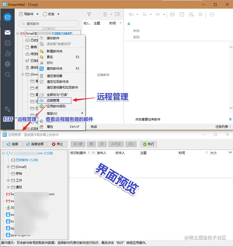This screenshot has width=233, height=247.
Task: Click the filter funnel icon
Action: point(89,14)
